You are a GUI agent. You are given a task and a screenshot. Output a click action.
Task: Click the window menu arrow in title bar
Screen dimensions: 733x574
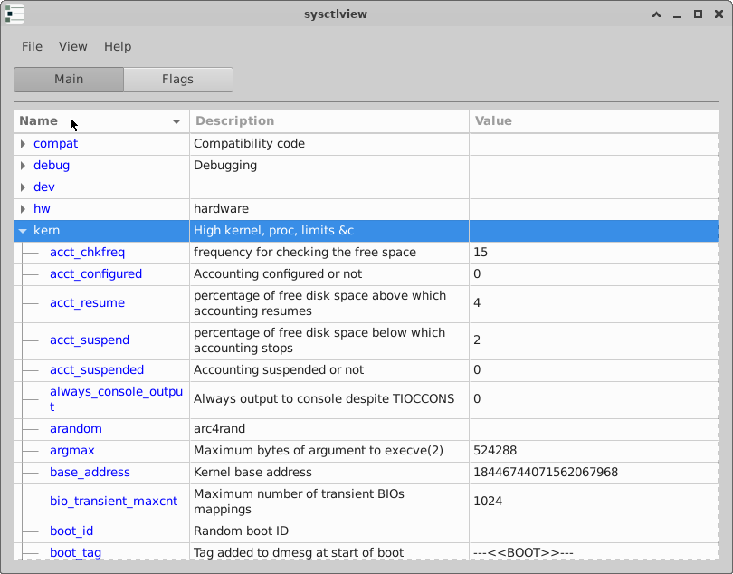click(x=657, y=14)
